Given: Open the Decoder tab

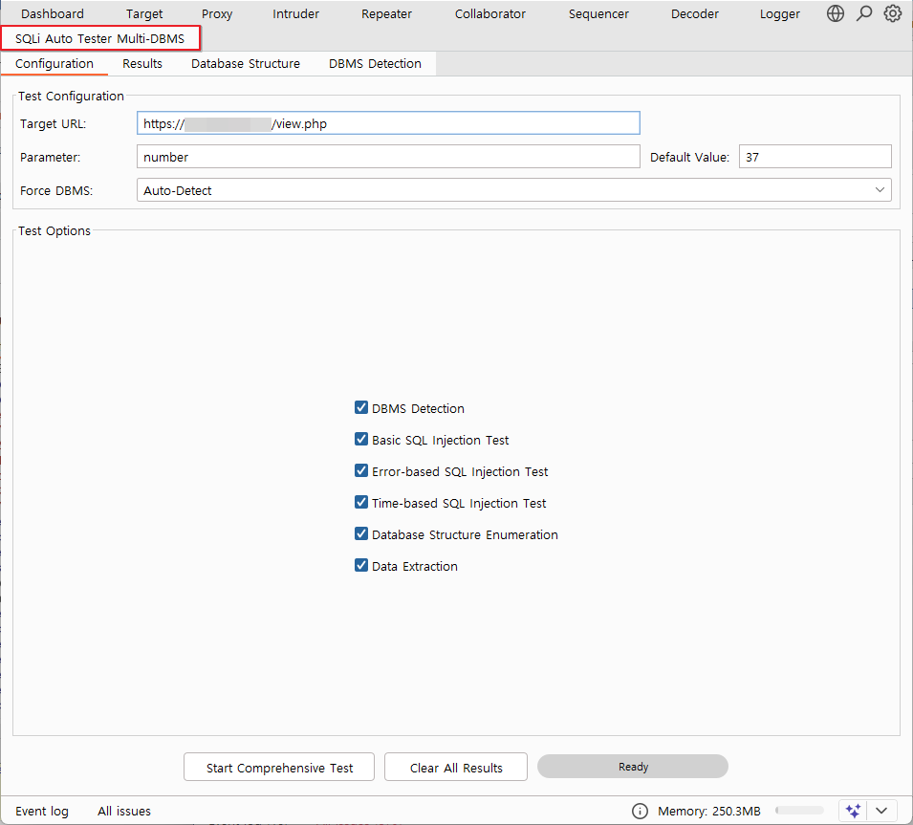Looking at the screenshot, I should tap(695, 14).
